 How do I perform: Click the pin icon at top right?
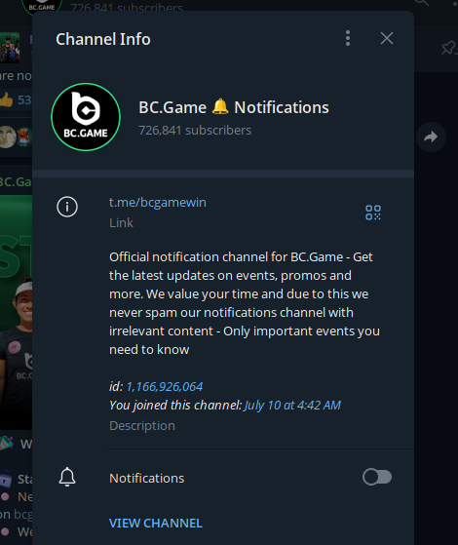[449, 48]
